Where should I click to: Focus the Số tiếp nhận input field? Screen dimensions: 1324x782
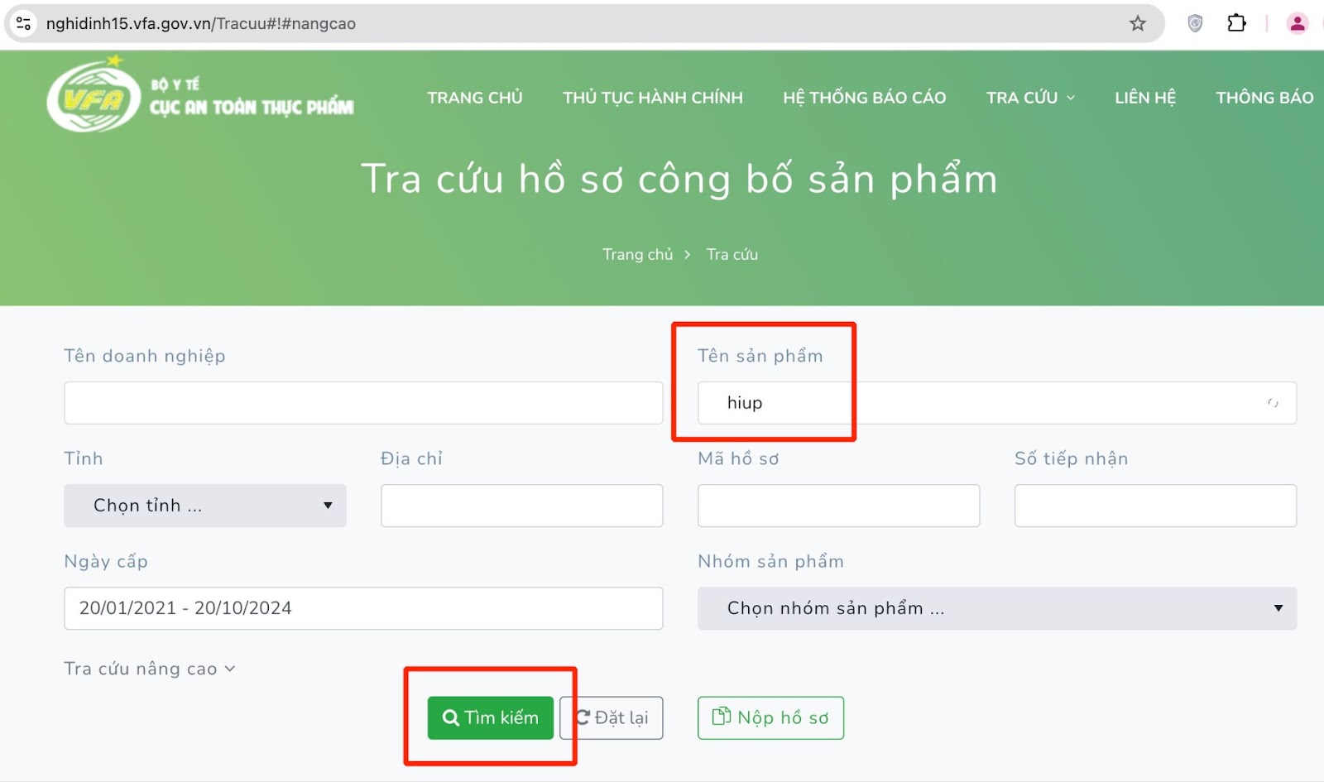1155,506
